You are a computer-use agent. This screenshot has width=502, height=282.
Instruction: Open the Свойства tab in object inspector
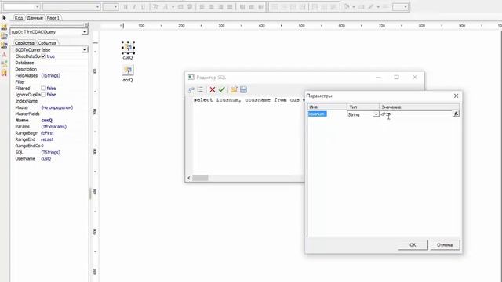coord(24,43)
